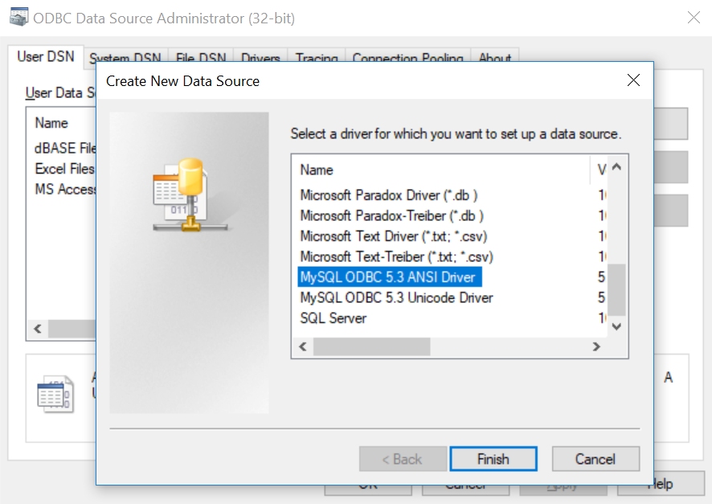Screen dimensions: 712x504
Task: Click the driver list scroll right arrow
Action: (596, 347)
